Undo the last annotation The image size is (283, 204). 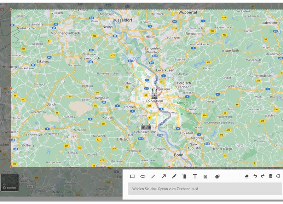tap(255, 176)
